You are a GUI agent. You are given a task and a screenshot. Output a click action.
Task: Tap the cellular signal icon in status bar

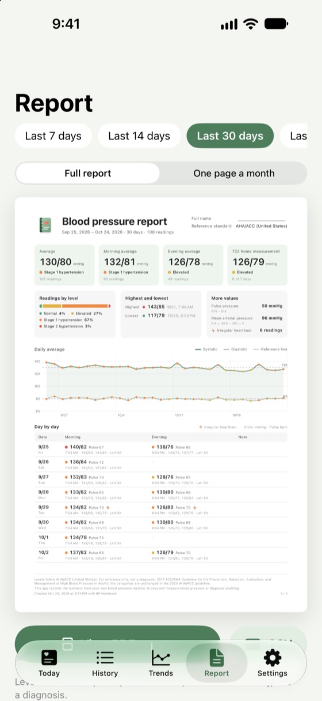click(229, 24)
